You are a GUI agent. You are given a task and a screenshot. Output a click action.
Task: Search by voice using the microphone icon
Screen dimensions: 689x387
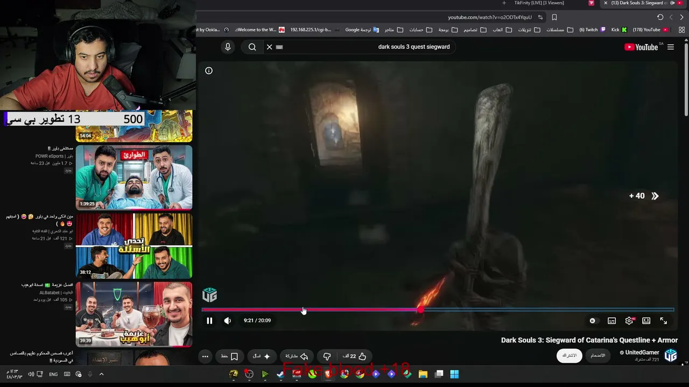pyautogui.click(x=228, y=47)
